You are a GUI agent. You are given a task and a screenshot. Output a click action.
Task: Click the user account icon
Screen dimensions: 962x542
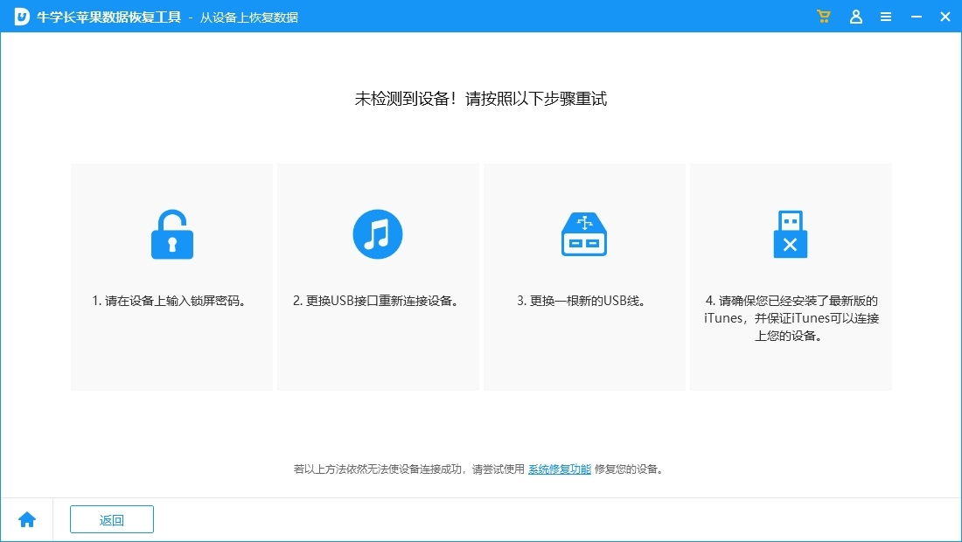855,16
